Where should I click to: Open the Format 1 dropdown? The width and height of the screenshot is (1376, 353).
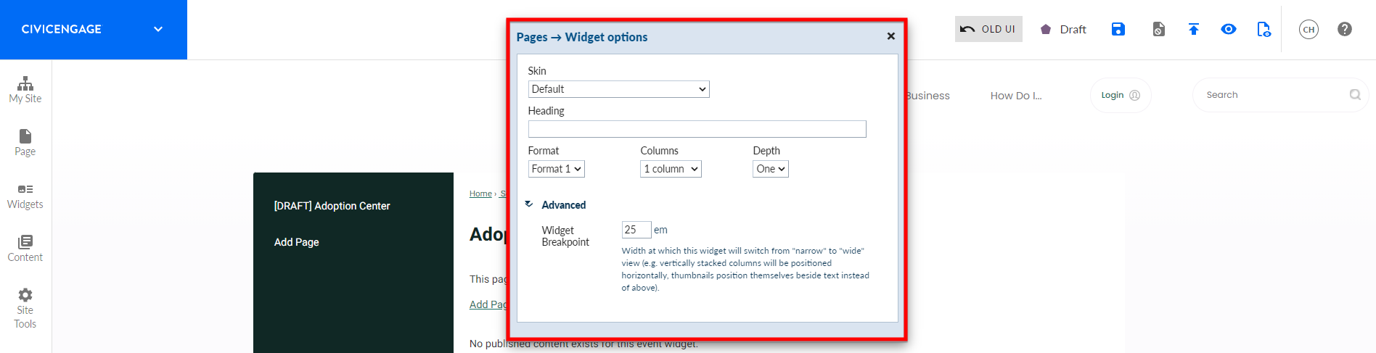[x=557, y=169]
